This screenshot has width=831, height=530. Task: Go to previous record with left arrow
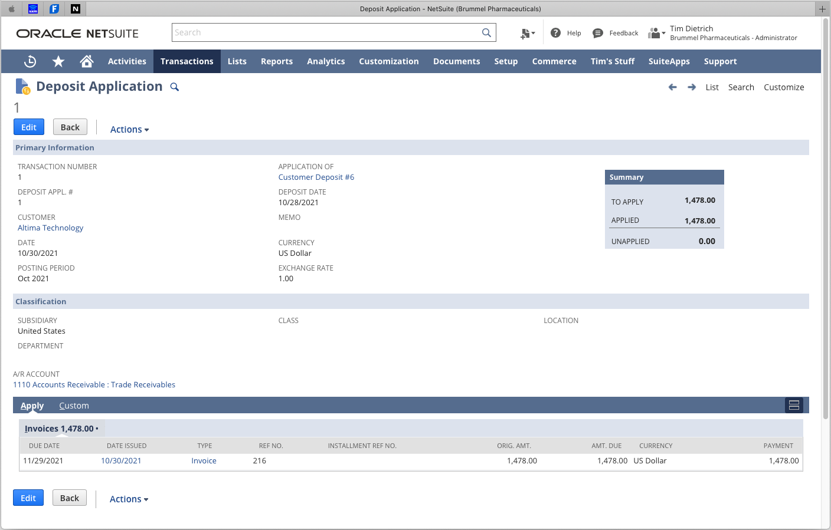tap(672, 87)
